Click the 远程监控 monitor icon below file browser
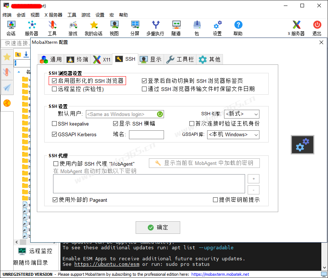The height and width of the screenshot is (278, 328). tap(22, 251)
